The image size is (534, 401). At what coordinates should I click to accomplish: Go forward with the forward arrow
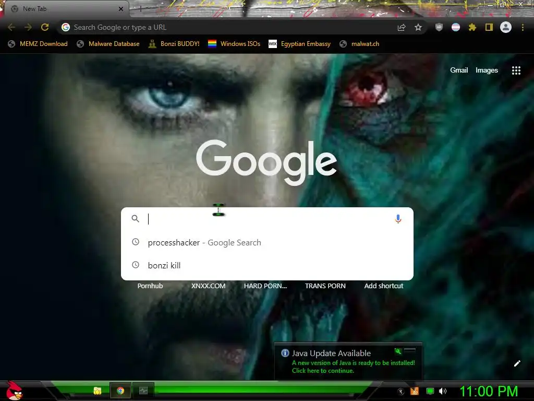point(28,27)
